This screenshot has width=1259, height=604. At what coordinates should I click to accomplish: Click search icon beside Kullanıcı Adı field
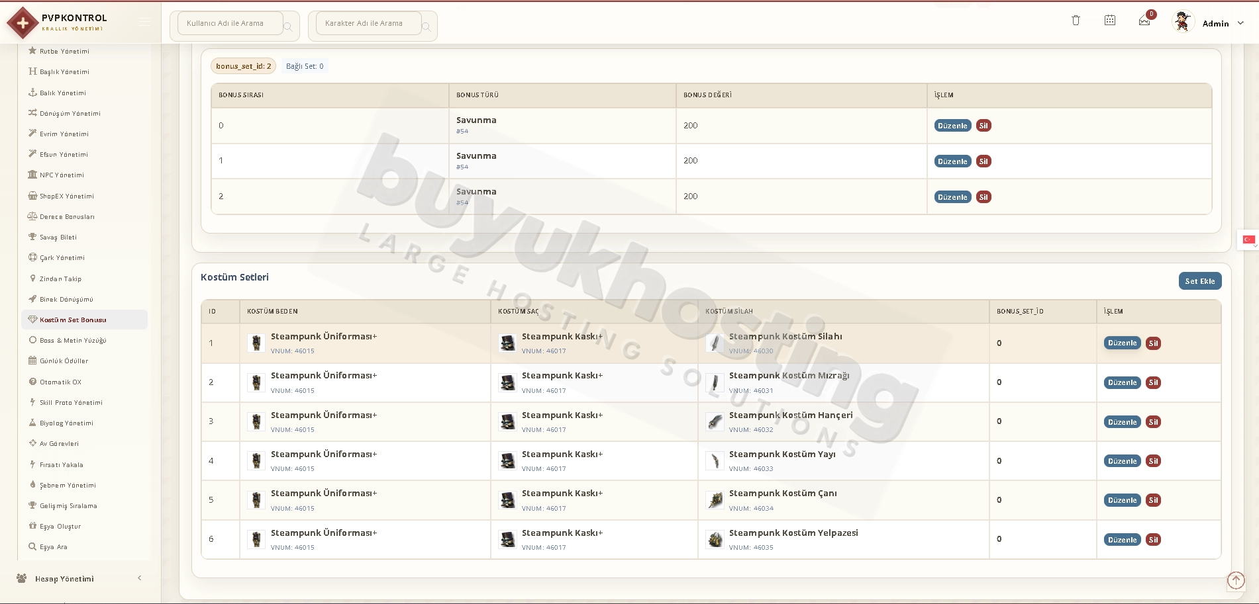click(288, 27)
